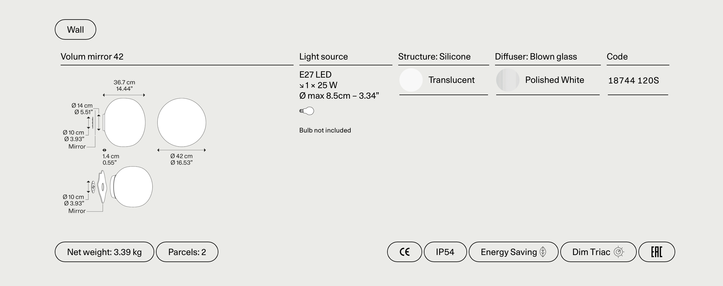Screen dimensions: 723x286
Task: Click the Parcels: 2 pill
Action: pos(187,252)
